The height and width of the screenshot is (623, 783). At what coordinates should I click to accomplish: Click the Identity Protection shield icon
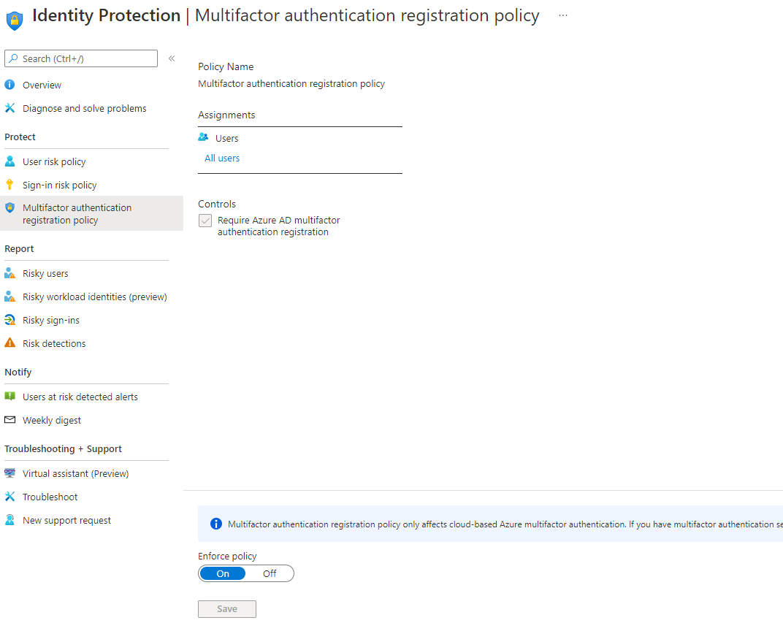click(15, 20)
